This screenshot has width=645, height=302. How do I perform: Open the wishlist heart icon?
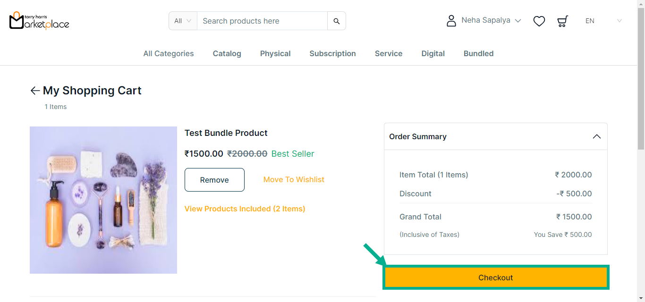[x=539, y=21]
